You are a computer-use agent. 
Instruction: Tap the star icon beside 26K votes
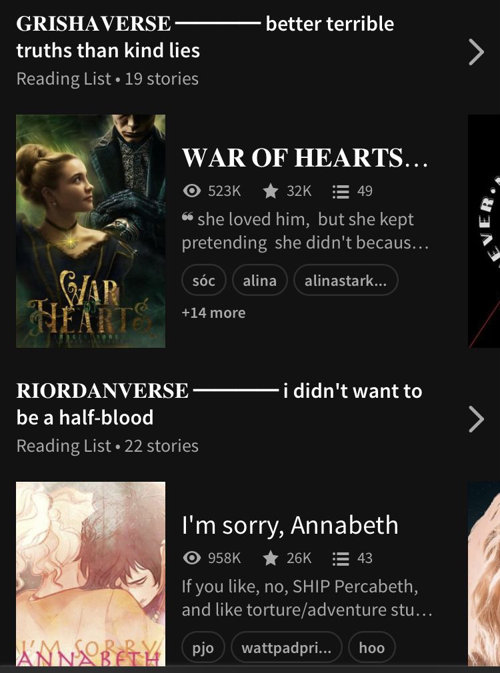tap(271, 558)
